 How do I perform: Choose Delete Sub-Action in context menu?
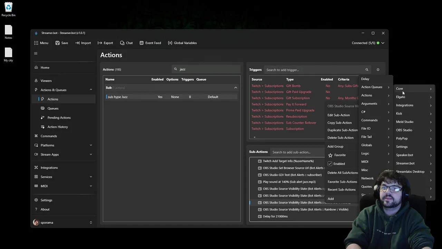click(x=340, y=138)
